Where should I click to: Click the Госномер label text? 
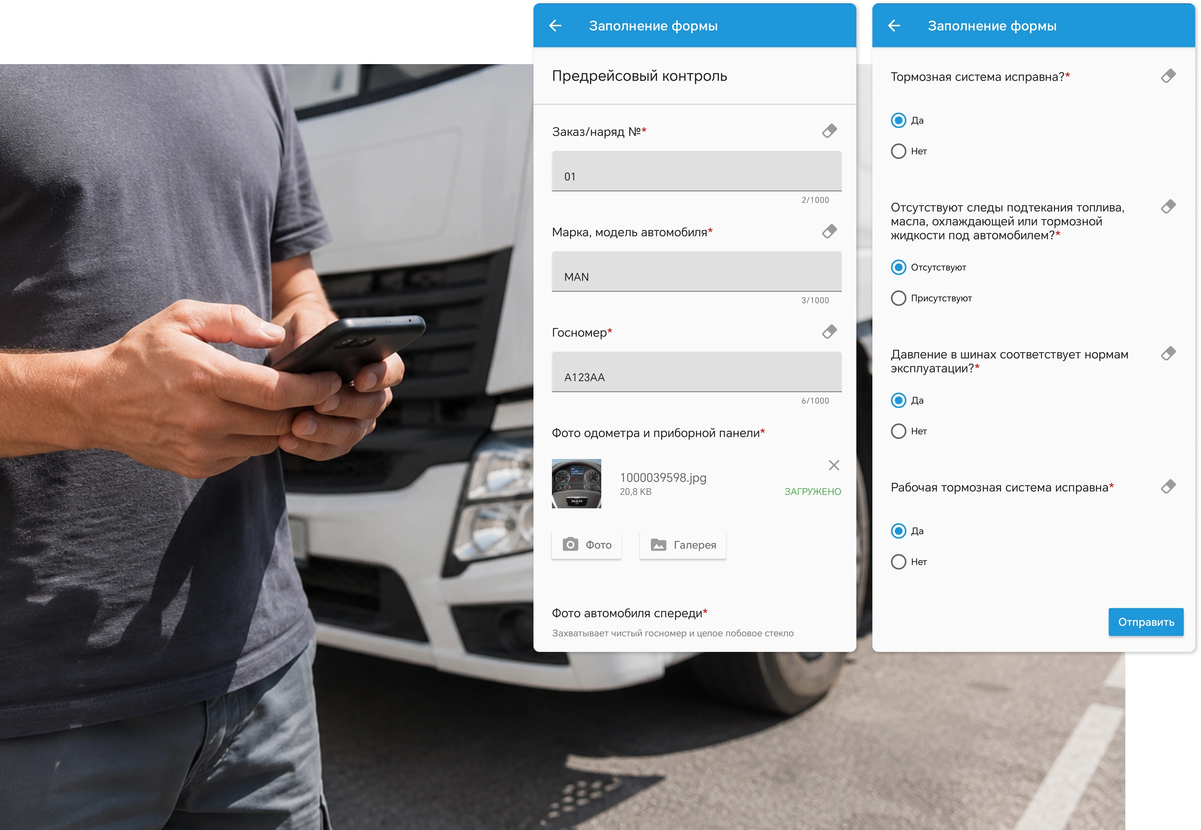click(582, 333)
